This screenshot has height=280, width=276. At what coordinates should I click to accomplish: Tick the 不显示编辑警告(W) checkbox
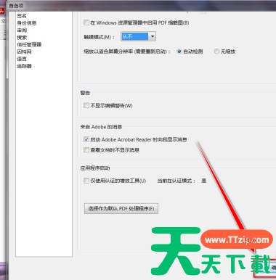86,105
